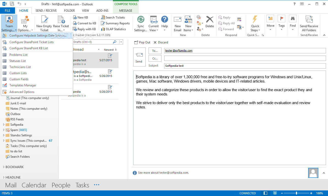Expand the Softpedia folder
The image size is (328, 196).
coord(4,125)
